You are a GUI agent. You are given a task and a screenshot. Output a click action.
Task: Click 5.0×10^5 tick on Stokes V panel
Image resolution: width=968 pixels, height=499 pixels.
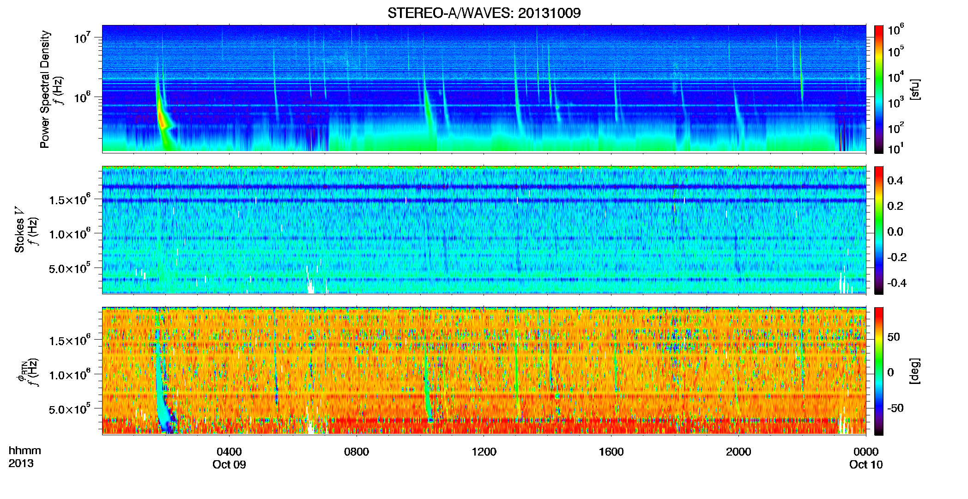[70, 268]
